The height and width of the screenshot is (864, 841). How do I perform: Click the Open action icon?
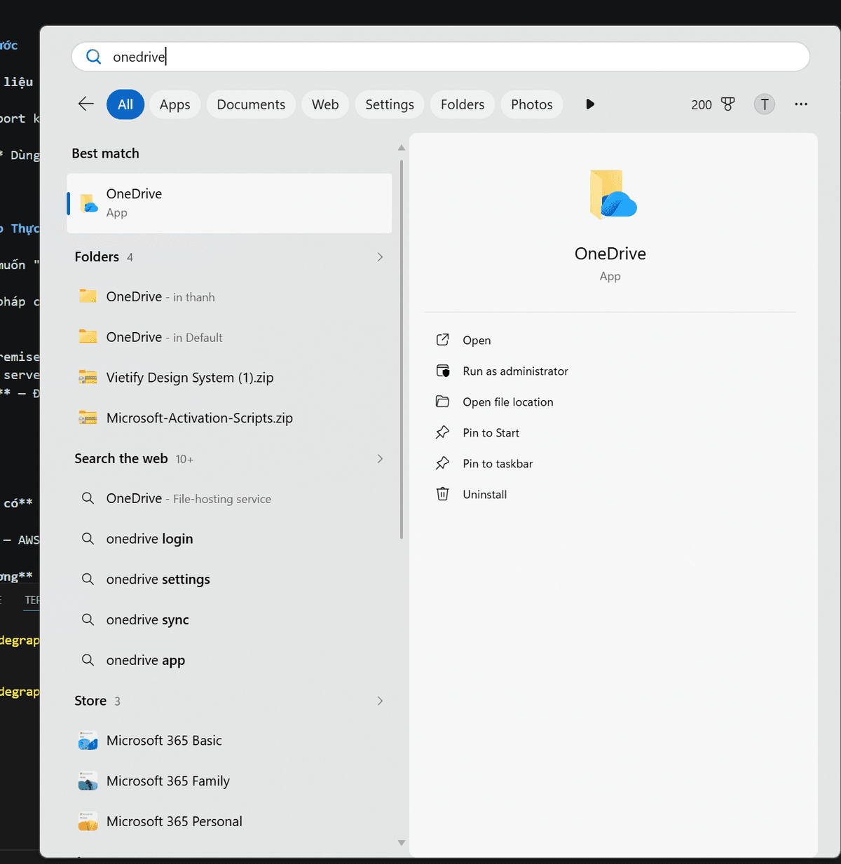[442, 340]
